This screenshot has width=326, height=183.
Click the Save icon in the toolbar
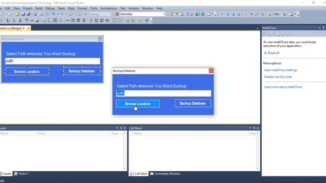[23, 14]
